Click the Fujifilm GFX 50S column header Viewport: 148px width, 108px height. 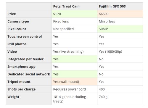120,6
